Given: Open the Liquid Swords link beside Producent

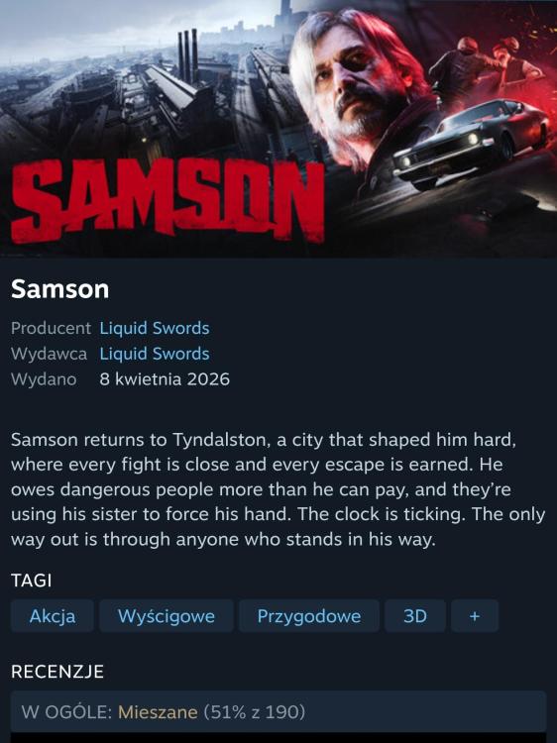Looking at the screenshot, I should (154, 328).
